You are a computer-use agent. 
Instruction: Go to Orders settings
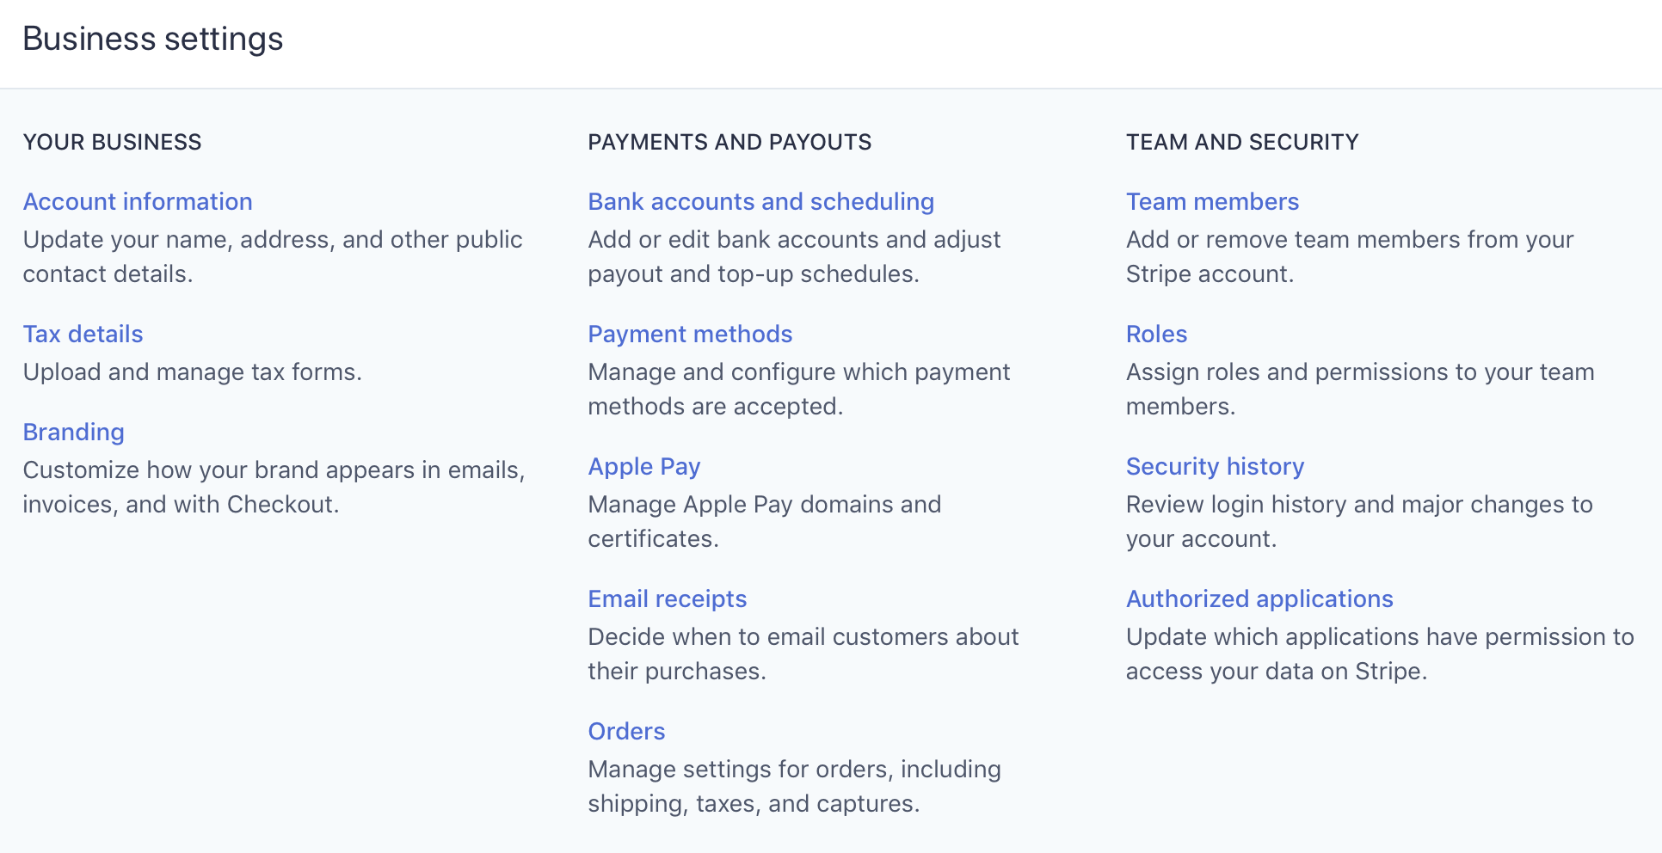point(626,731)
